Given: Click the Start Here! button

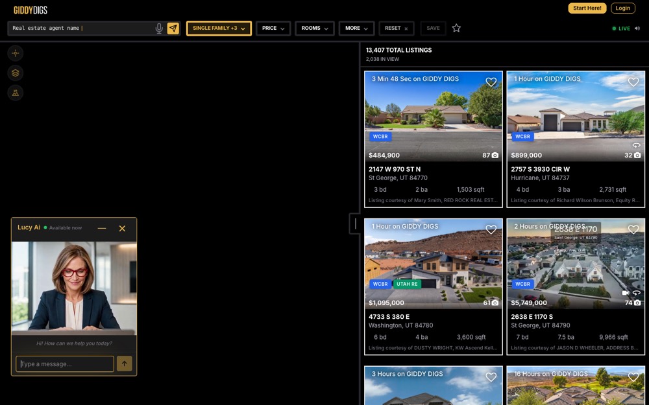Looking at the screenshot, I should 587,8.
